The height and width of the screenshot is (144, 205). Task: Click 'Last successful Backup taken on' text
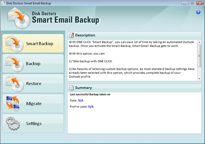coord(90,94)
